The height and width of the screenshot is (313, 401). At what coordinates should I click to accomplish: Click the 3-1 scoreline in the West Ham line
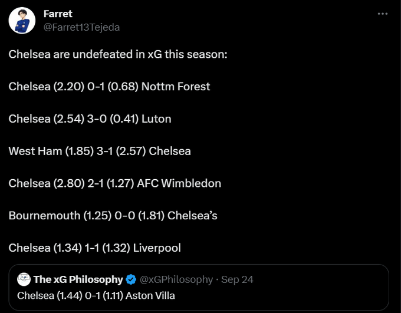coord(104,151)
